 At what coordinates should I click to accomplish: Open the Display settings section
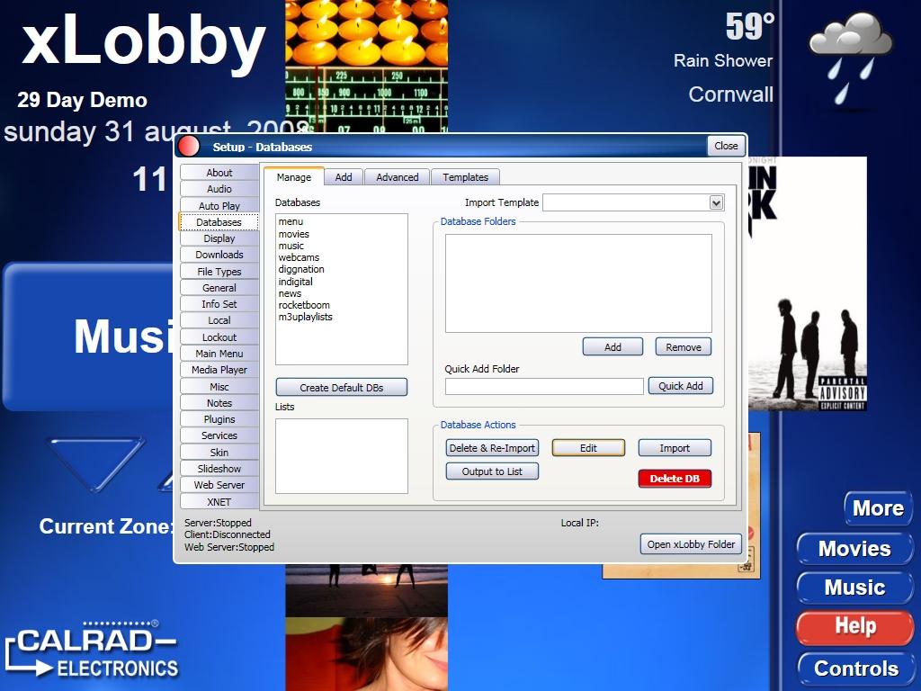pos(219,238)
